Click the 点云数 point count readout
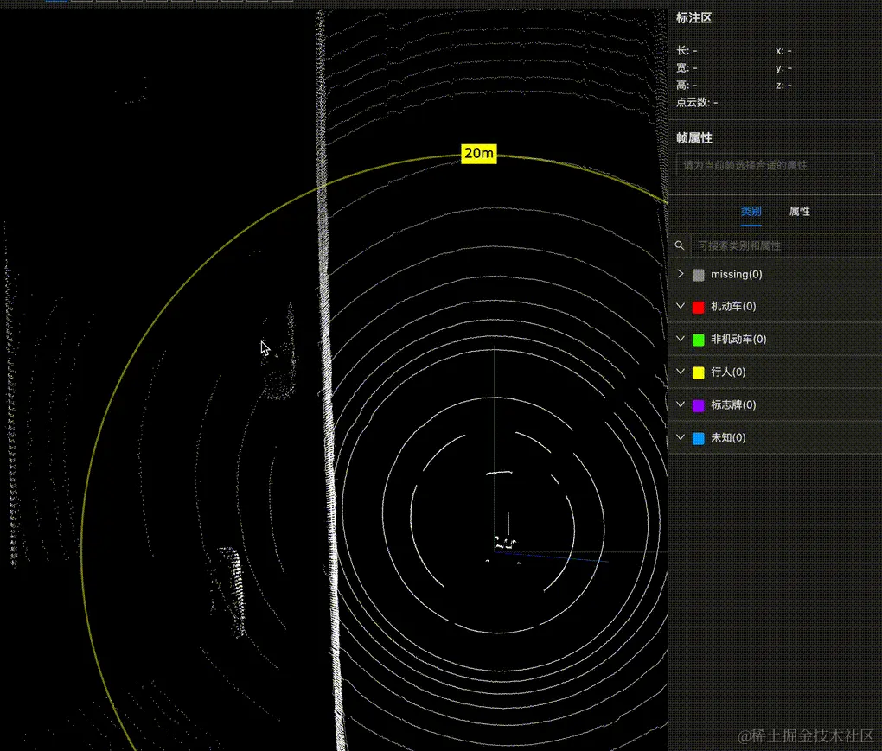This screenshot has width=882, height=751. 697,102
